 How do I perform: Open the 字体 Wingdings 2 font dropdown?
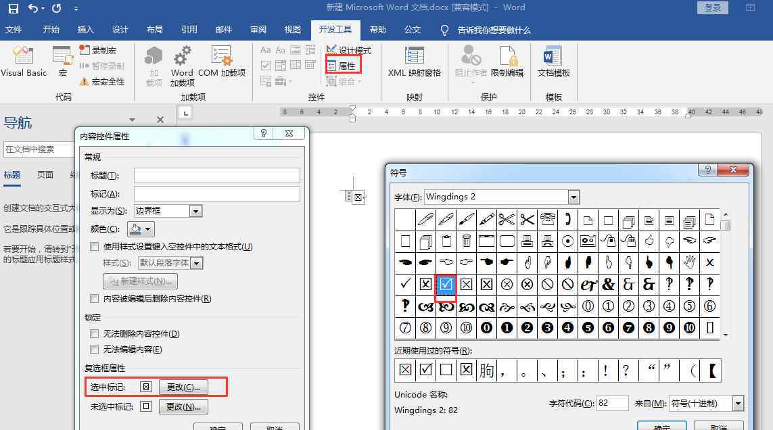(x=573, y=197)
